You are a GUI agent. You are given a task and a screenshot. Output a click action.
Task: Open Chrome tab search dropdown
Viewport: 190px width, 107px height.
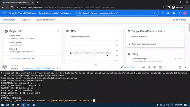[x=167, y=2]
